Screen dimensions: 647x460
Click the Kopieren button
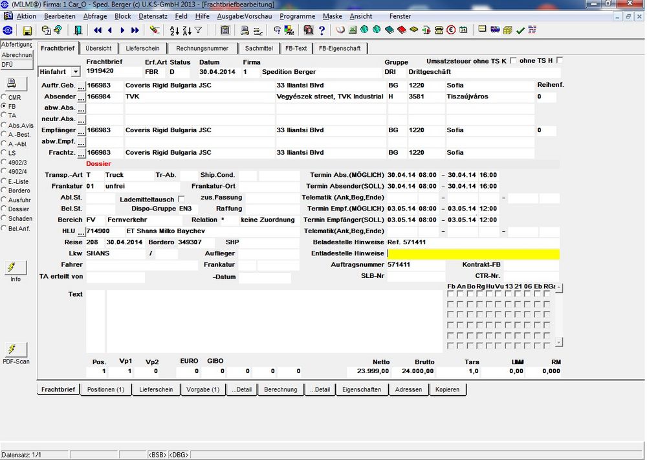point(447,389)
